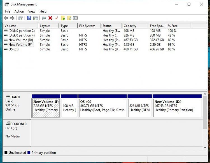Open the File menu

(x=8, y=11)
